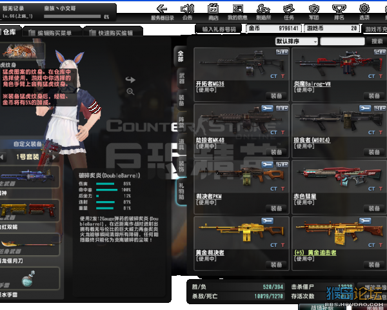Click the 金币 gold balance field
Viewport: 387px width, 310px height.
[274, 28]
